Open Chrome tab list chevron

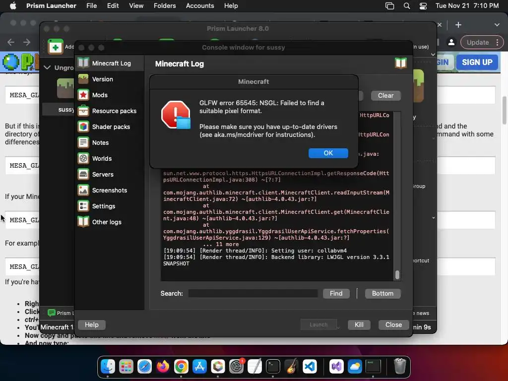[x=497, y=25]
